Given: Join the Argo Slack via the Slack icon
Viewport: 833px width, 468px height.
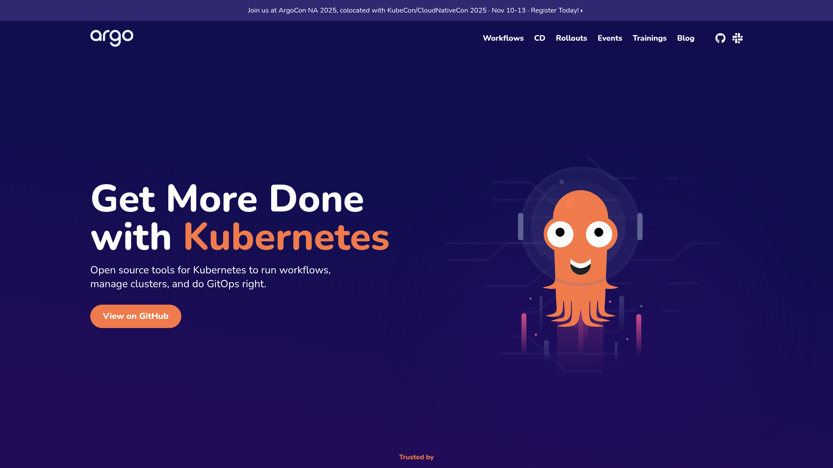Looking at the screenshot, I should [x=737, y=38].
